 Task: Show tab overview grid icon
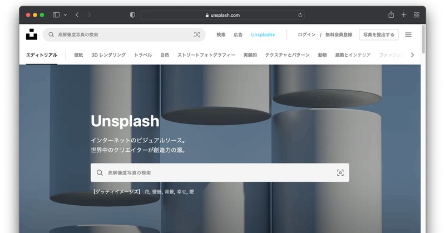coord(416,15)
